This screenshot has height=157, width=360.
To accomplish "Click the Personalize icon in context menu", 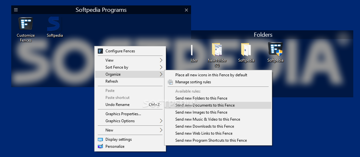I will click(x=100, y=146).
